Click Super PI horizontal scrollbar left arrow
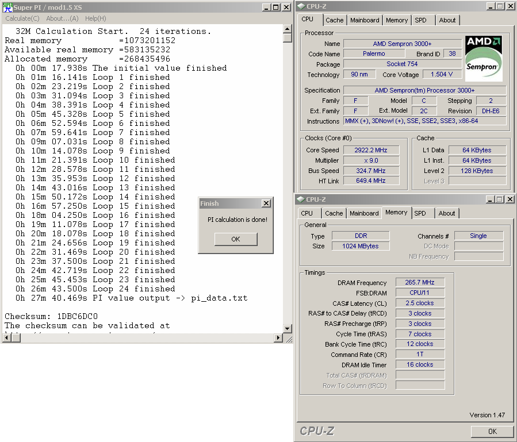The width and height of the screenshot is (517, 442). pos(6,337)
